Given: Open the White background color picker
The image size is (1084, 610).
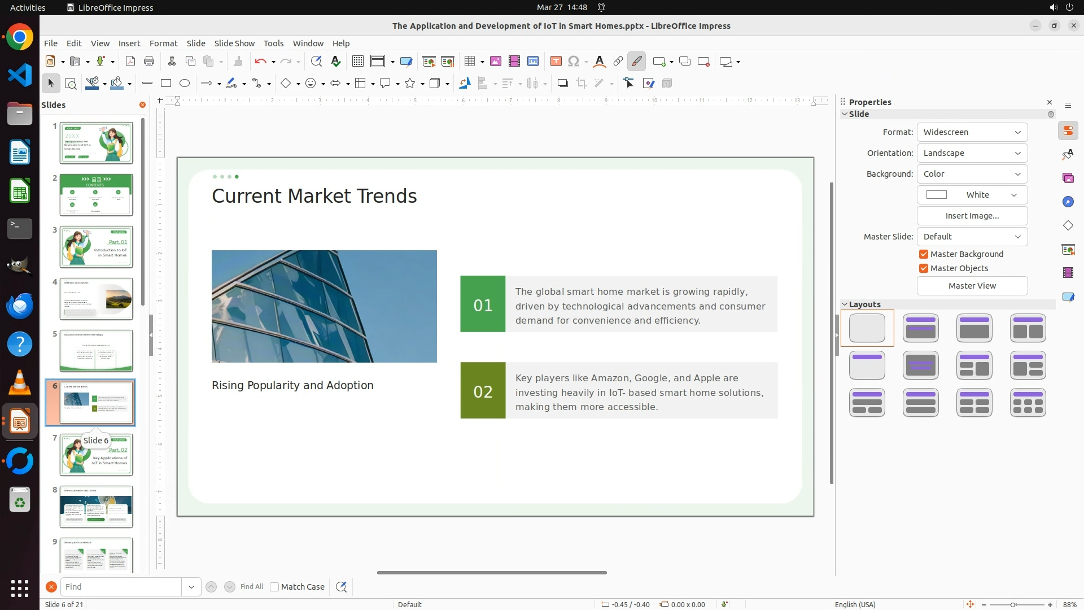Looking at the screenshot, I should point(972,195).
